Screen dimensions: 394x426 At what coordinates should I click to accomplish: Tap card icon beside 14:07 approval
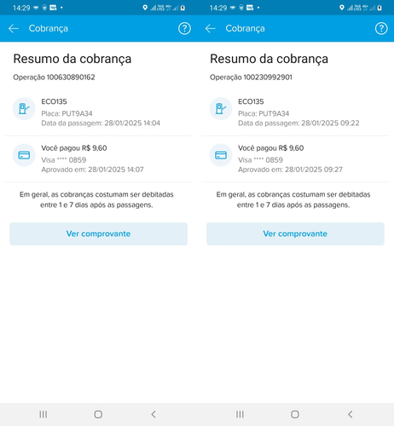click(24, 155)
